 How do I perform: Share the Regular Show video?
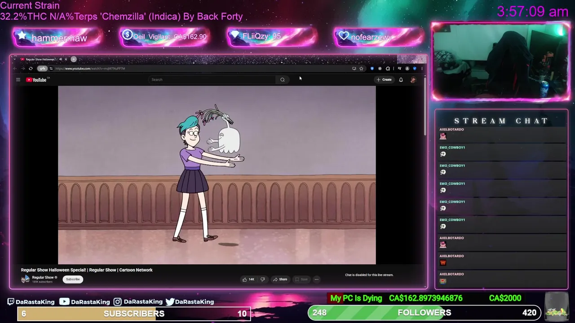(x=280, y=279)
